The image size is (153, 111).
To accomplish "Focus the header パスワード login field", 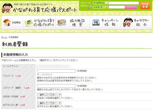I will click(117, 7).
